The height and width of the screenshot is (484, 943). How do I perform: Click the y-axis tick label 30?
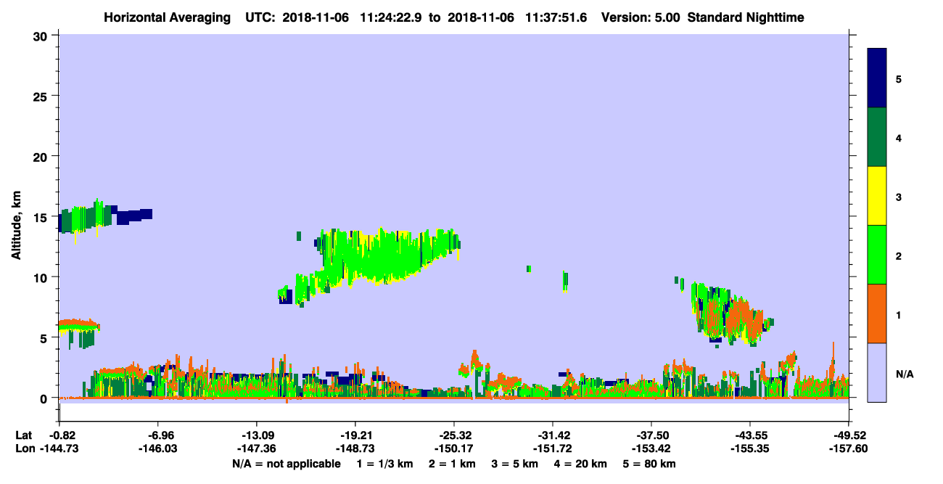[42, 36]
